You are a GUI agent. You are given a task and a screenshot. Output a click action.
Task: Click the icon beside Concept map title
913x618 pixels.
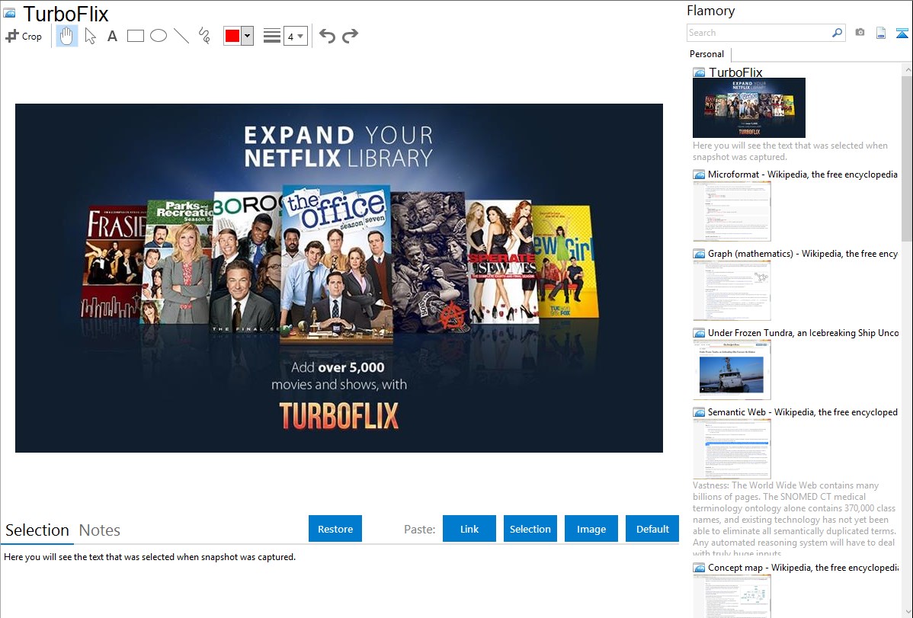(699, 568)
